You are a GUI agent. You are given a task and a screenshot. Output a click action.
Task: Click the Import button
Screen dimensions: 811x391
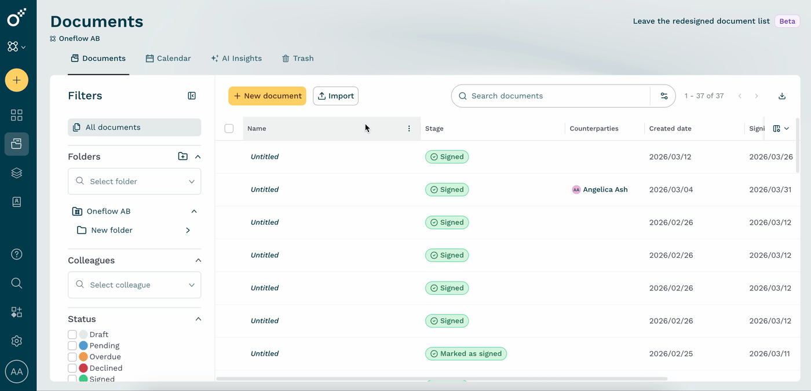point(336,96)
